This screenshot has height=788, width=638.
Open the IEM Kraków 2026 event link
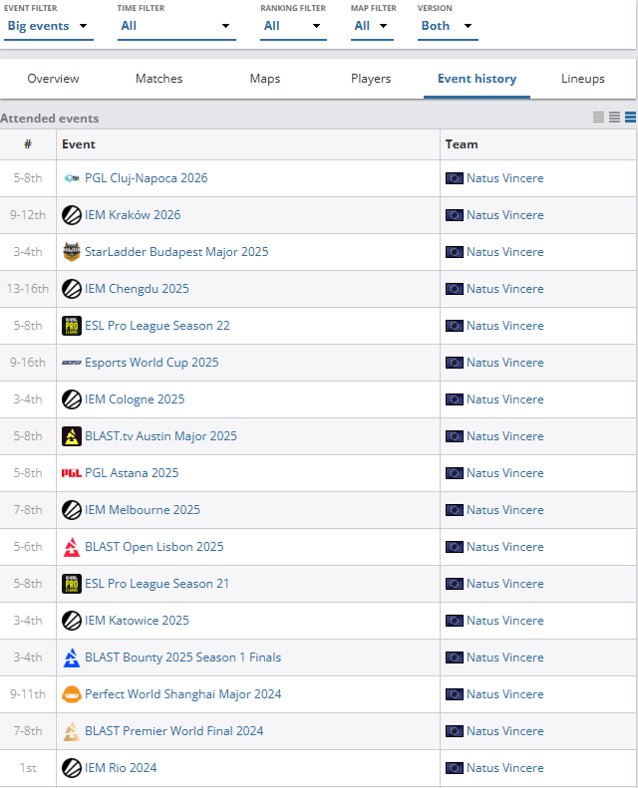tap(133, 215)
